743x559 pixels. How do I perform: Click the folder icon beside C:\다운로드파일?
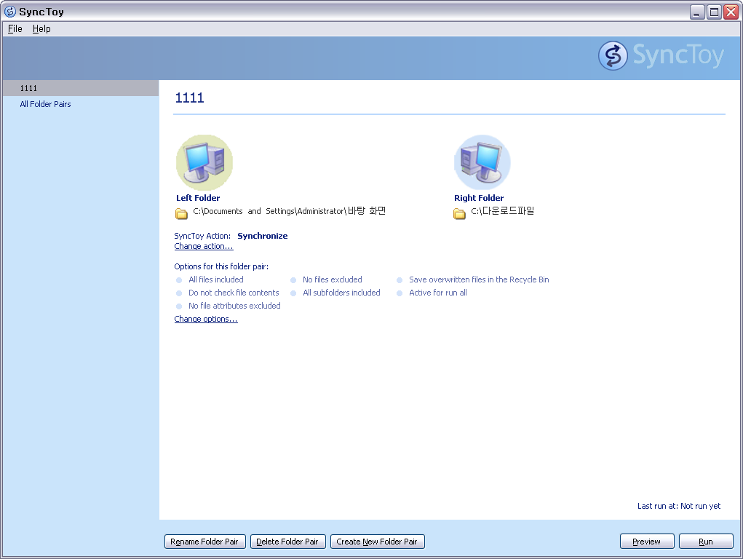coord(459,213)
